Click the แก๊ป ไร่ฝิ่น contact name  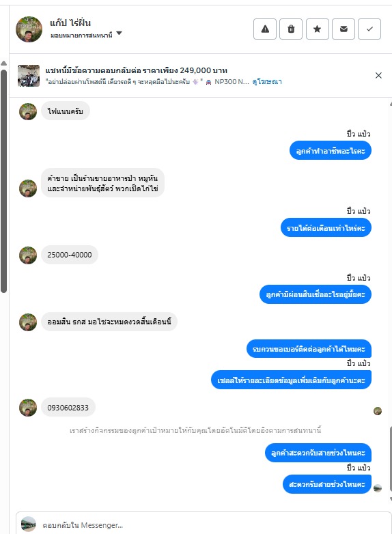coord(70,23)
